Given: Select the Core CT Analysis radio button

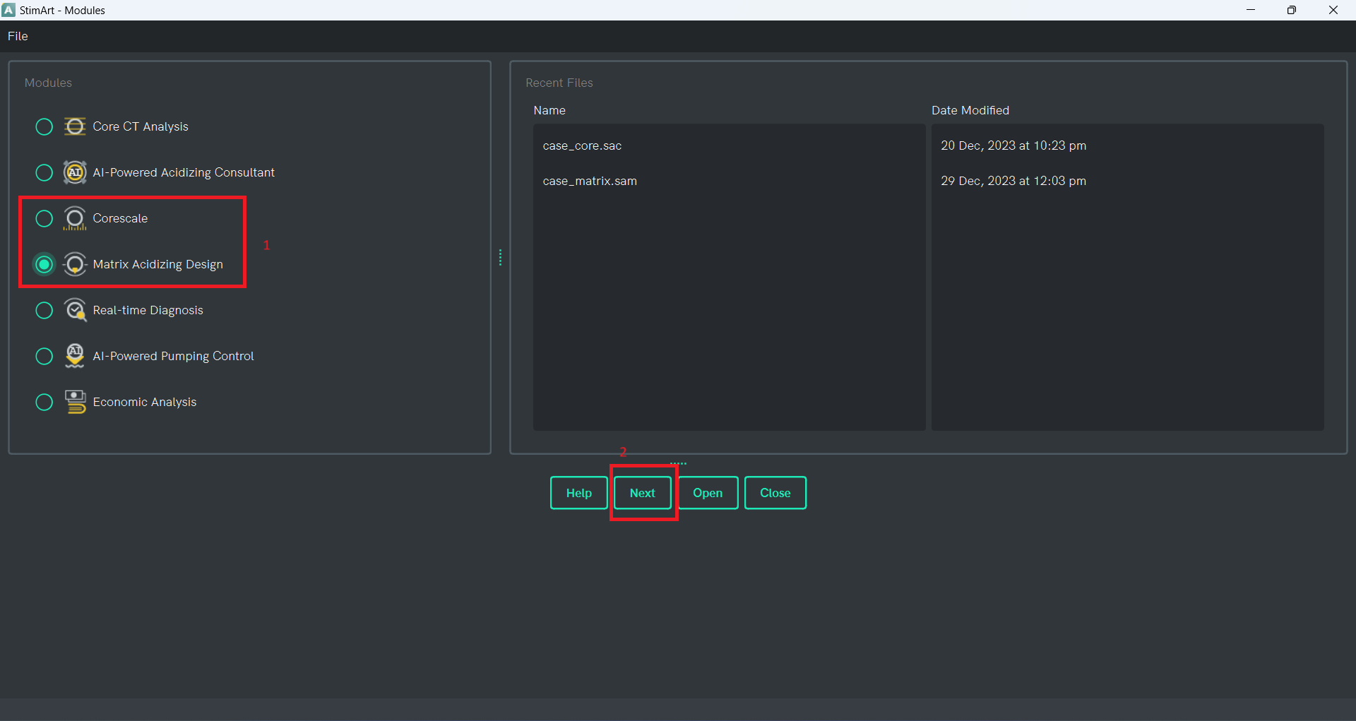Looking at the screenshot, I should (43, 126).
